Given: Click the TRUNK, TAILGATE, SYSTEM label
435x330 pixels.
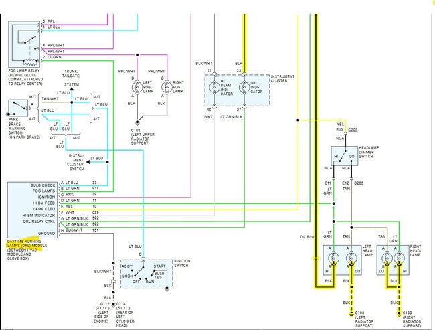Looking at the screenshot, I should click(72, 78).
